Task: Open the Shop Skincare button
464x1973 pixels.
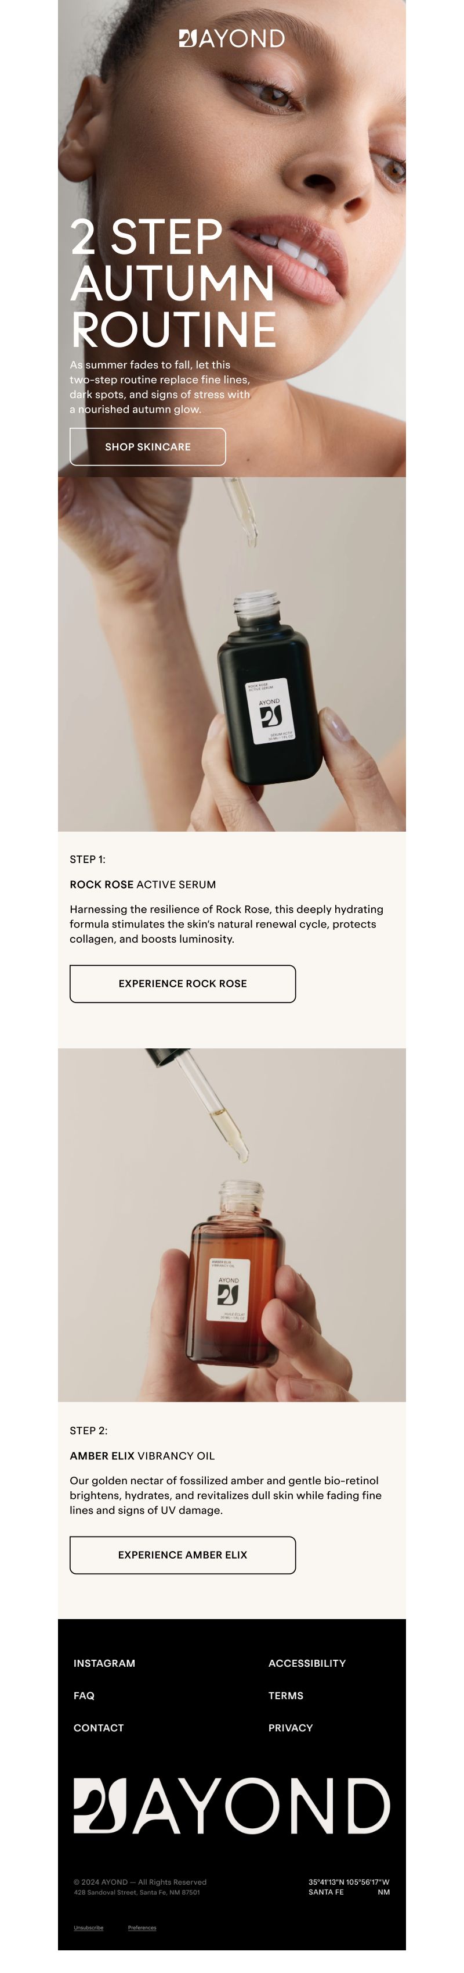Action: click(x=147, y=446)
